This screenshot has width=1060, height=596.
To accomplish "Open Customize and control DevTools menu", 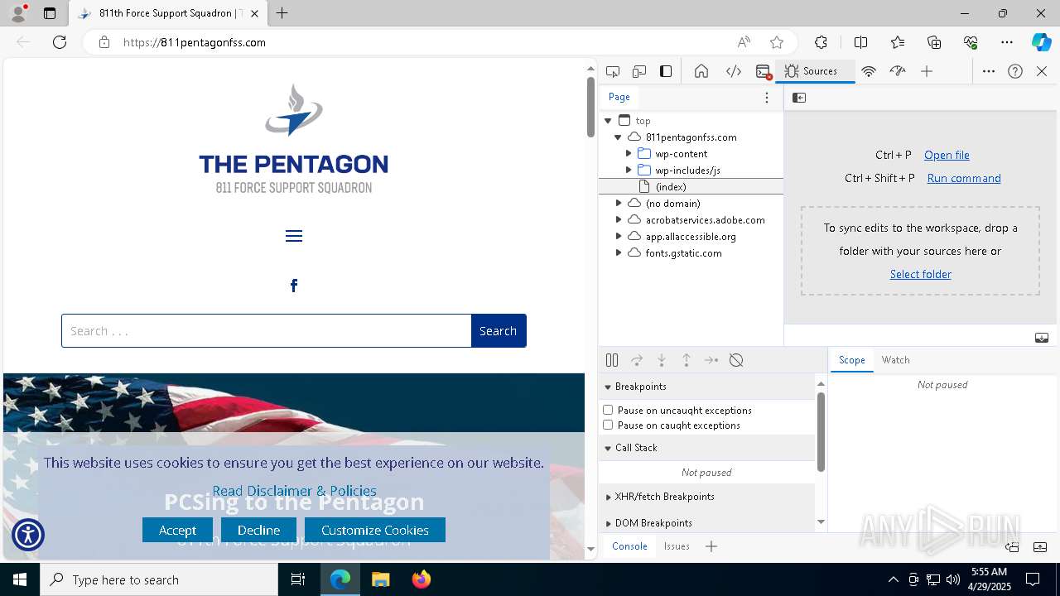I will (989, 71).
